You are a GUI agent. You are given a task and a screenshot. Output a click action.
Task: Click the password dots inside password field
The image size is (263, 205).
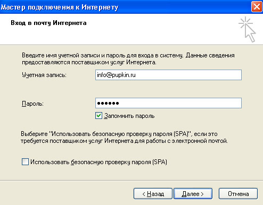click(108, 103)
